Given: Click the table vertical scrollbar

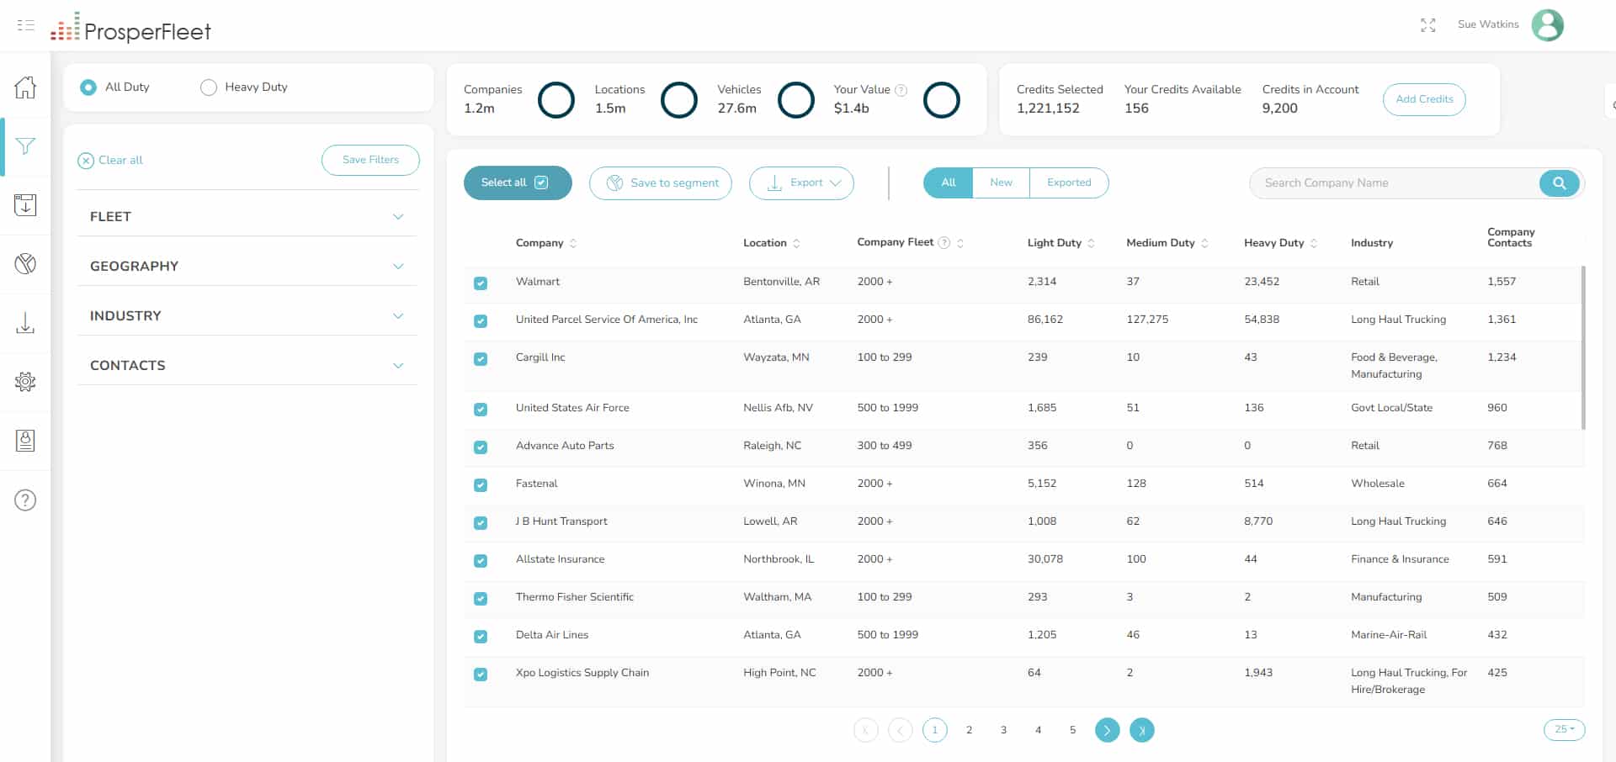Looking at the screenshot, I should click(1583, 347).
